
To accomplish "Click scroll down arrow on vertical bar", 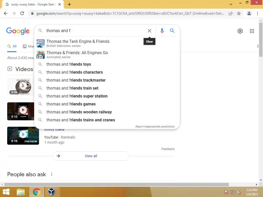I will (x=261, y=180).
